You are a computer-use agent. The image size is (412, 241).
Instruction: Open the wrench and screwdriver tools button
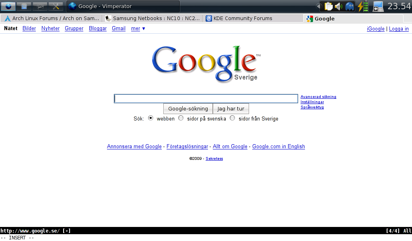(x=56, y=6)
